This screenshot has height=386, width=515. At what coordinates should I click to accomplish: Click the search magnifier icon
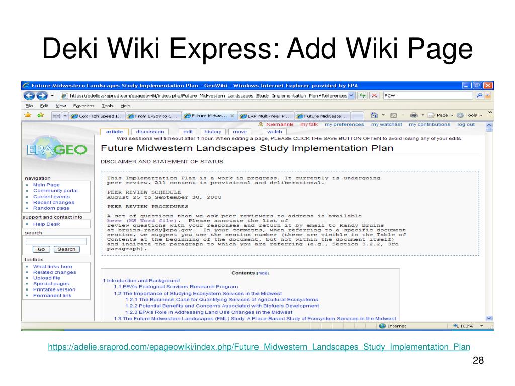(x=480, y=95)
